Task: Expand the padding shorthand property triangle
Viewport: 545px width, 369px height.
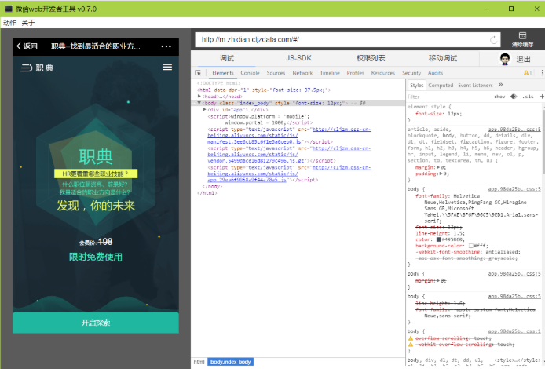Action: (x=441, y=174)
